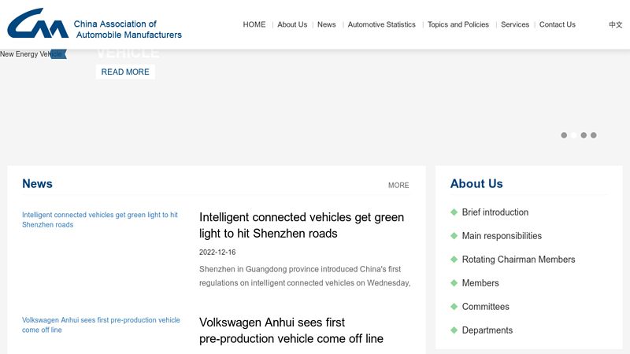The width and height of the screenshot is (630, 354).
Task: Open the Contact Us navigation item
Action: [558, 24]
